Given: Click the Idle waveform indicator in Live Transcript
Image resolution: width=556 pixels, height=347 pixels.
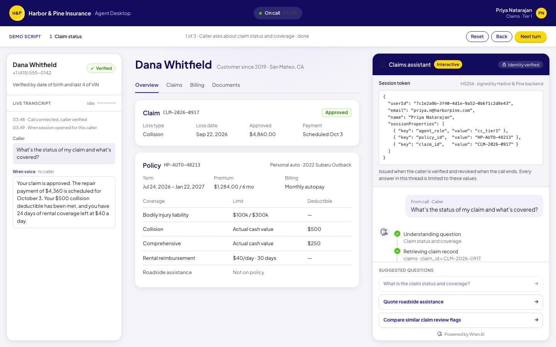Looking at the screenshot, I should 107,103.
